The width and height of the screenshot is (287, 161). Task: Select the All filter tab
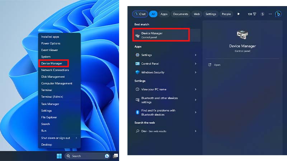point(153,14)
